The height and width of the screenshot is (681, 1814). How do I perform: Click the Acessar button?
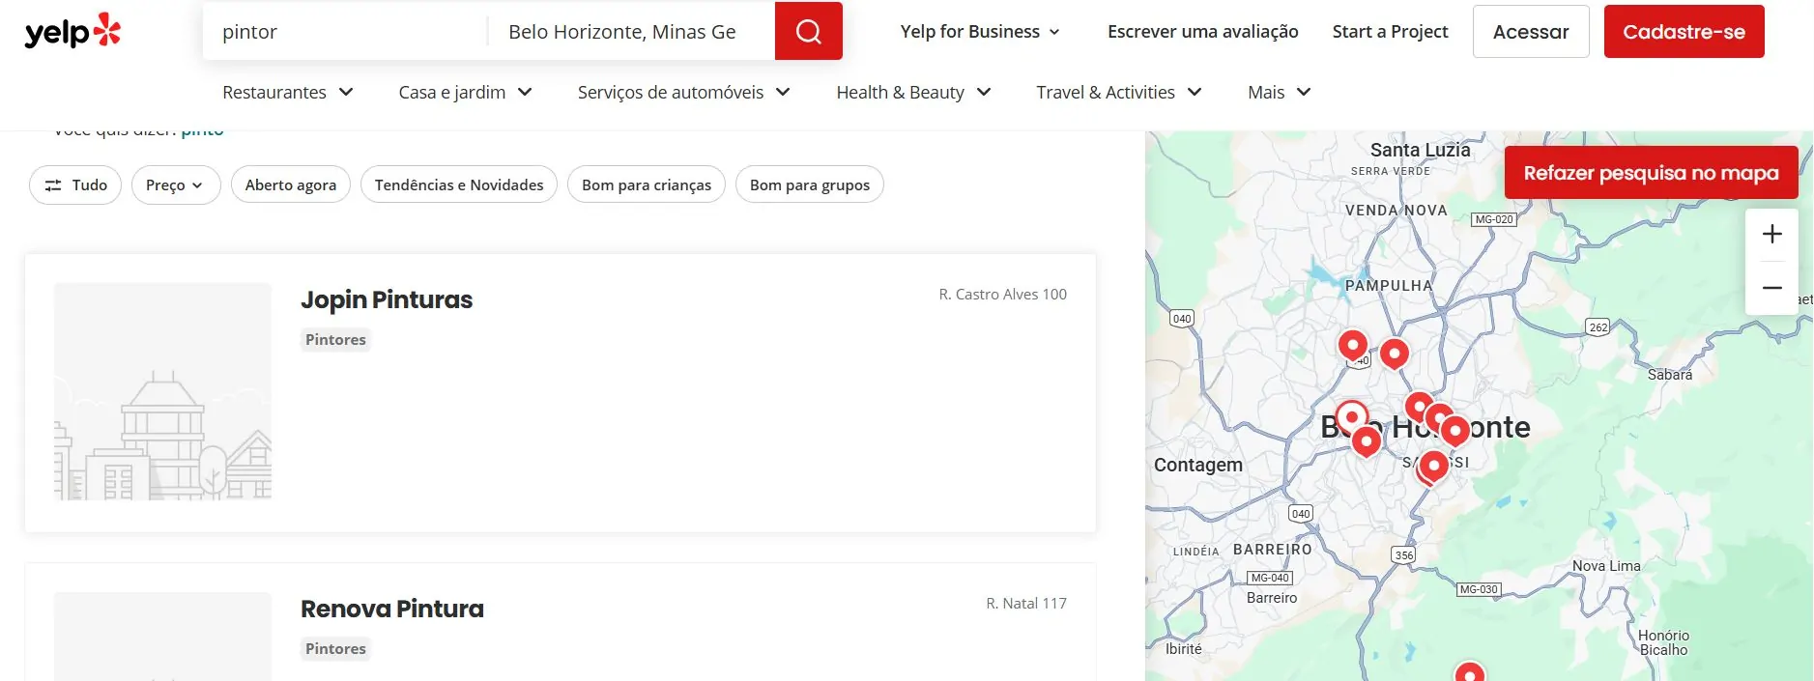point(1531,31)
